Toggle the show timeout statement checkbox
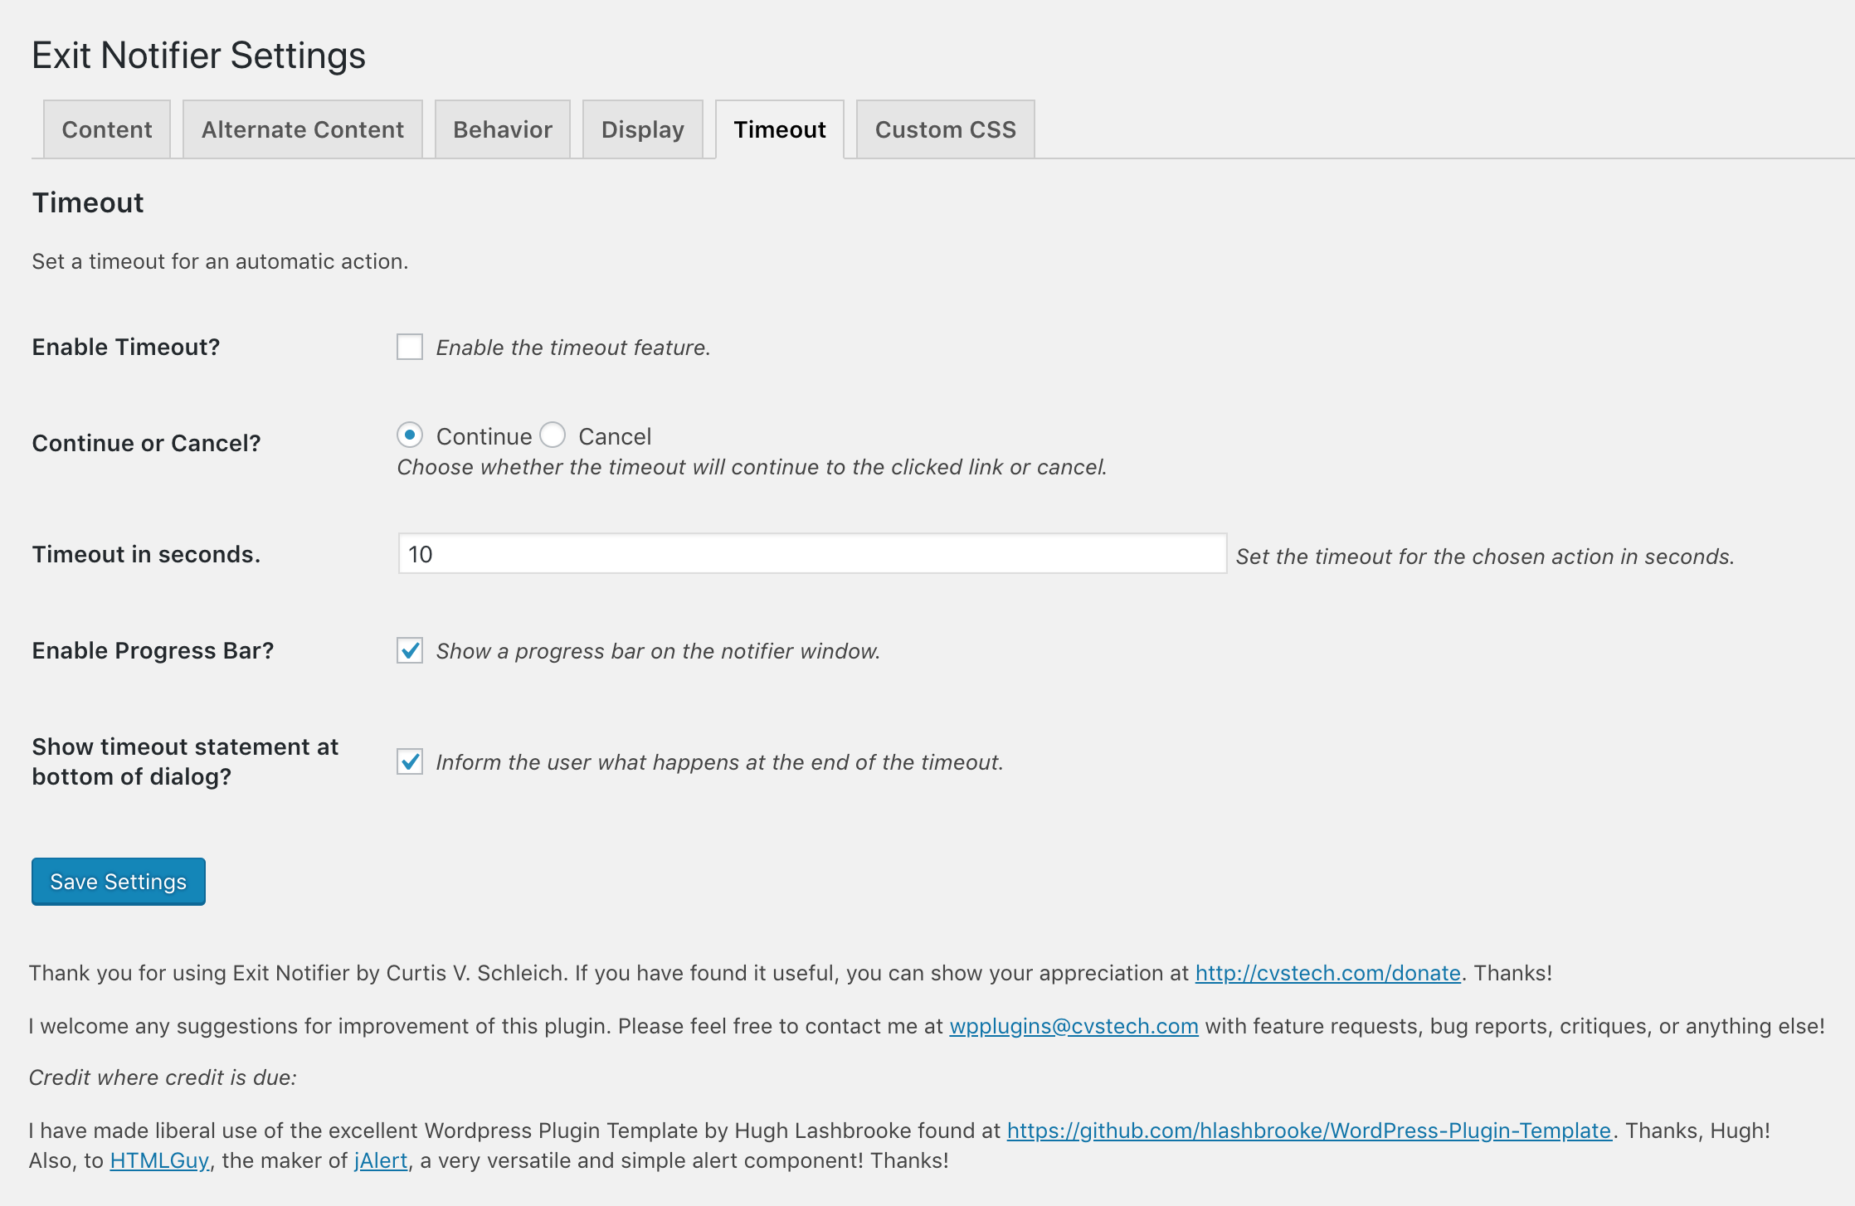1855x1206 pixels. pyautogui.click(x=410, y=761)
